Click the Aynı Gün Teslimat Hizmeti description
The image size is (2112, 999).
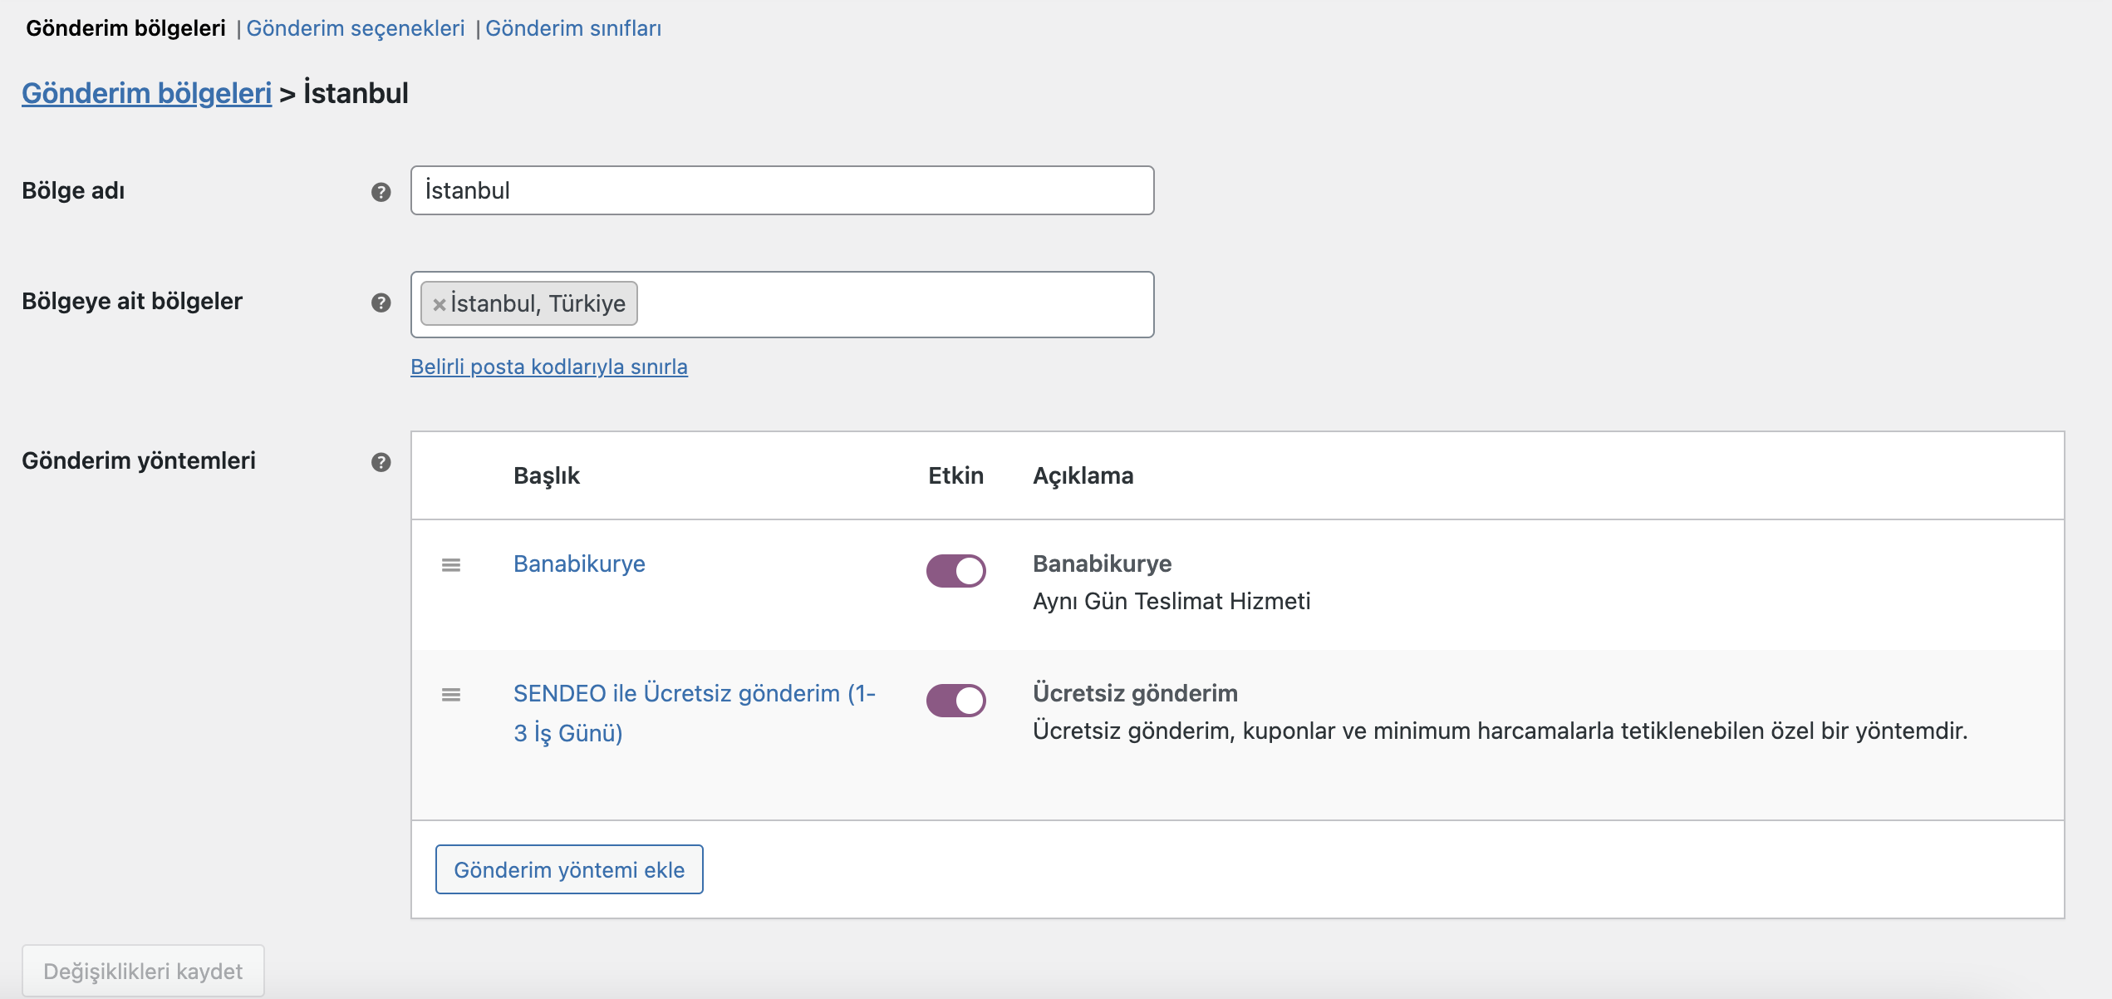pyautogui.click(x=1171, y=601)
